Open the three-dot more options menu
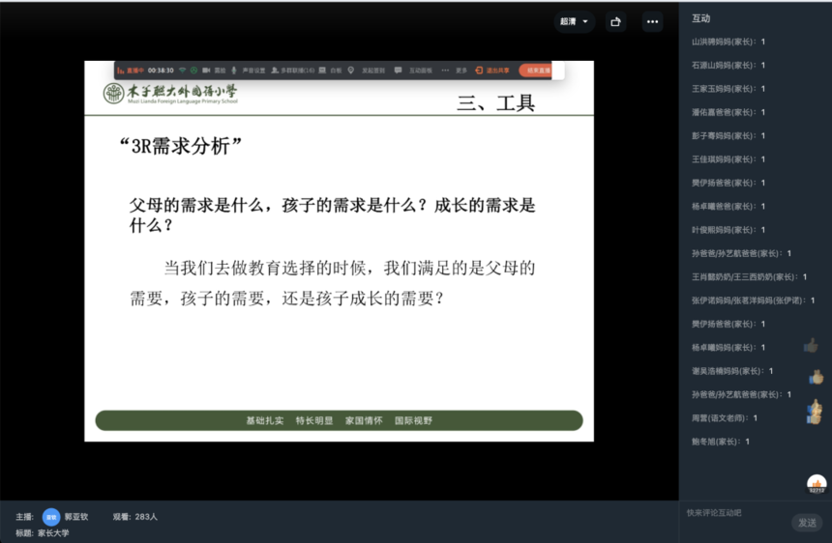832x543 pixels. 652,21
